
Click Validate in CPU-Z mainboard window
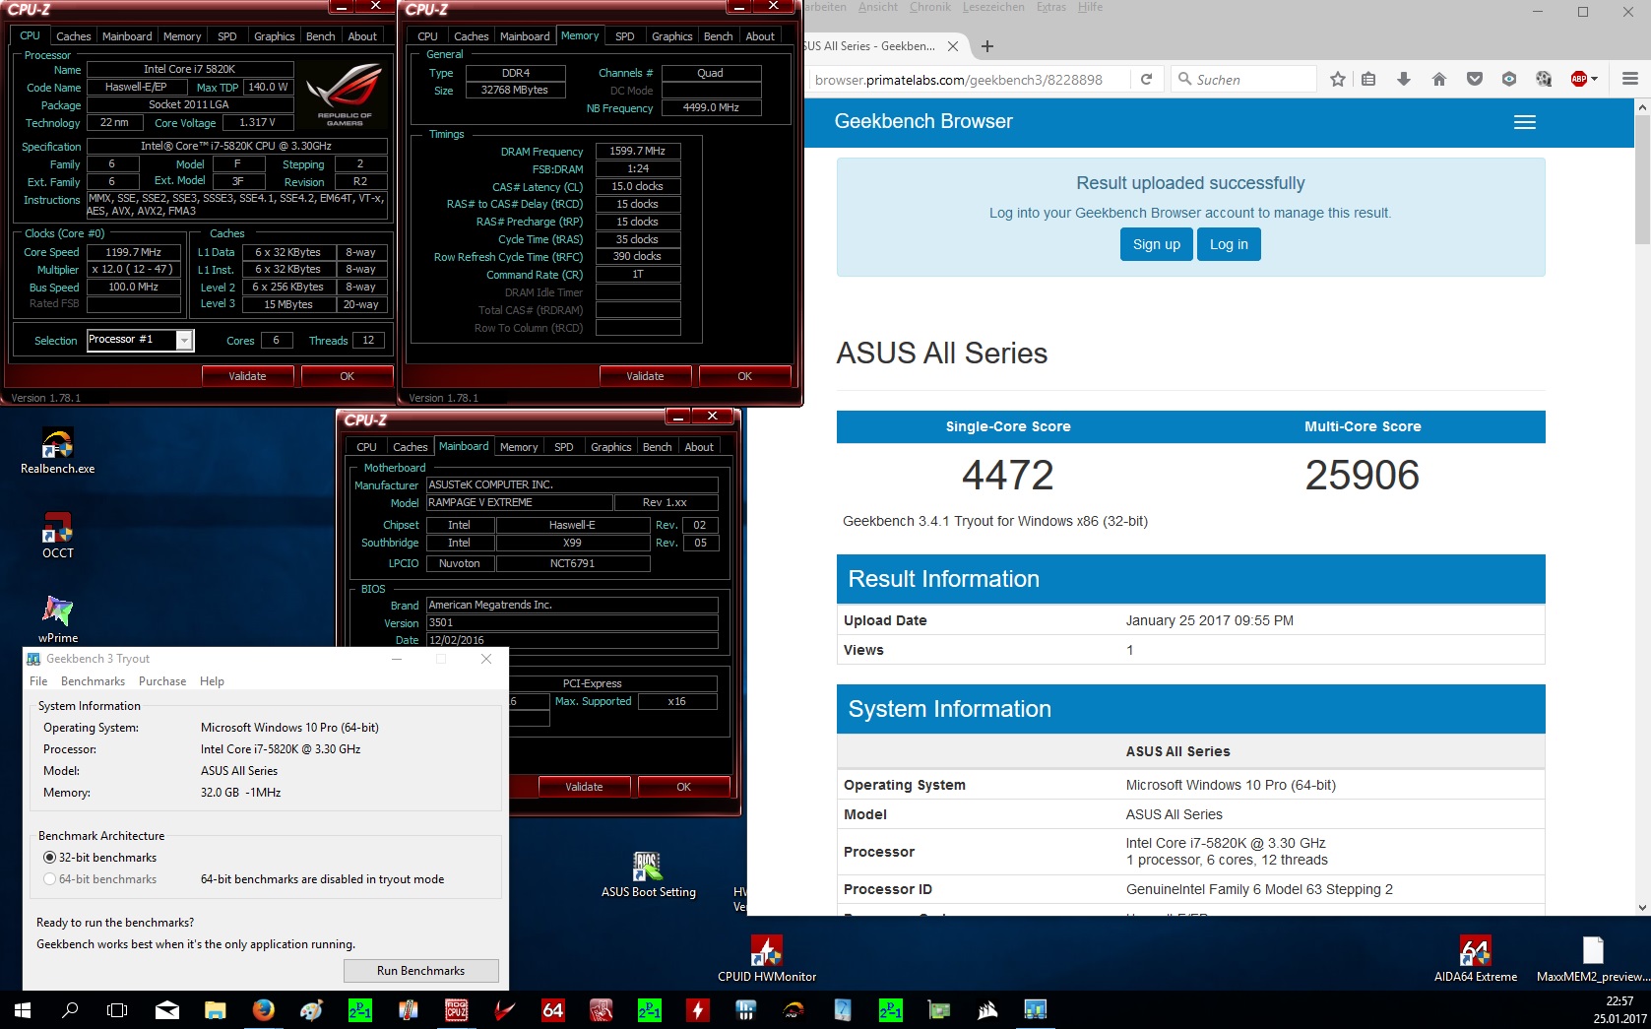584,787
